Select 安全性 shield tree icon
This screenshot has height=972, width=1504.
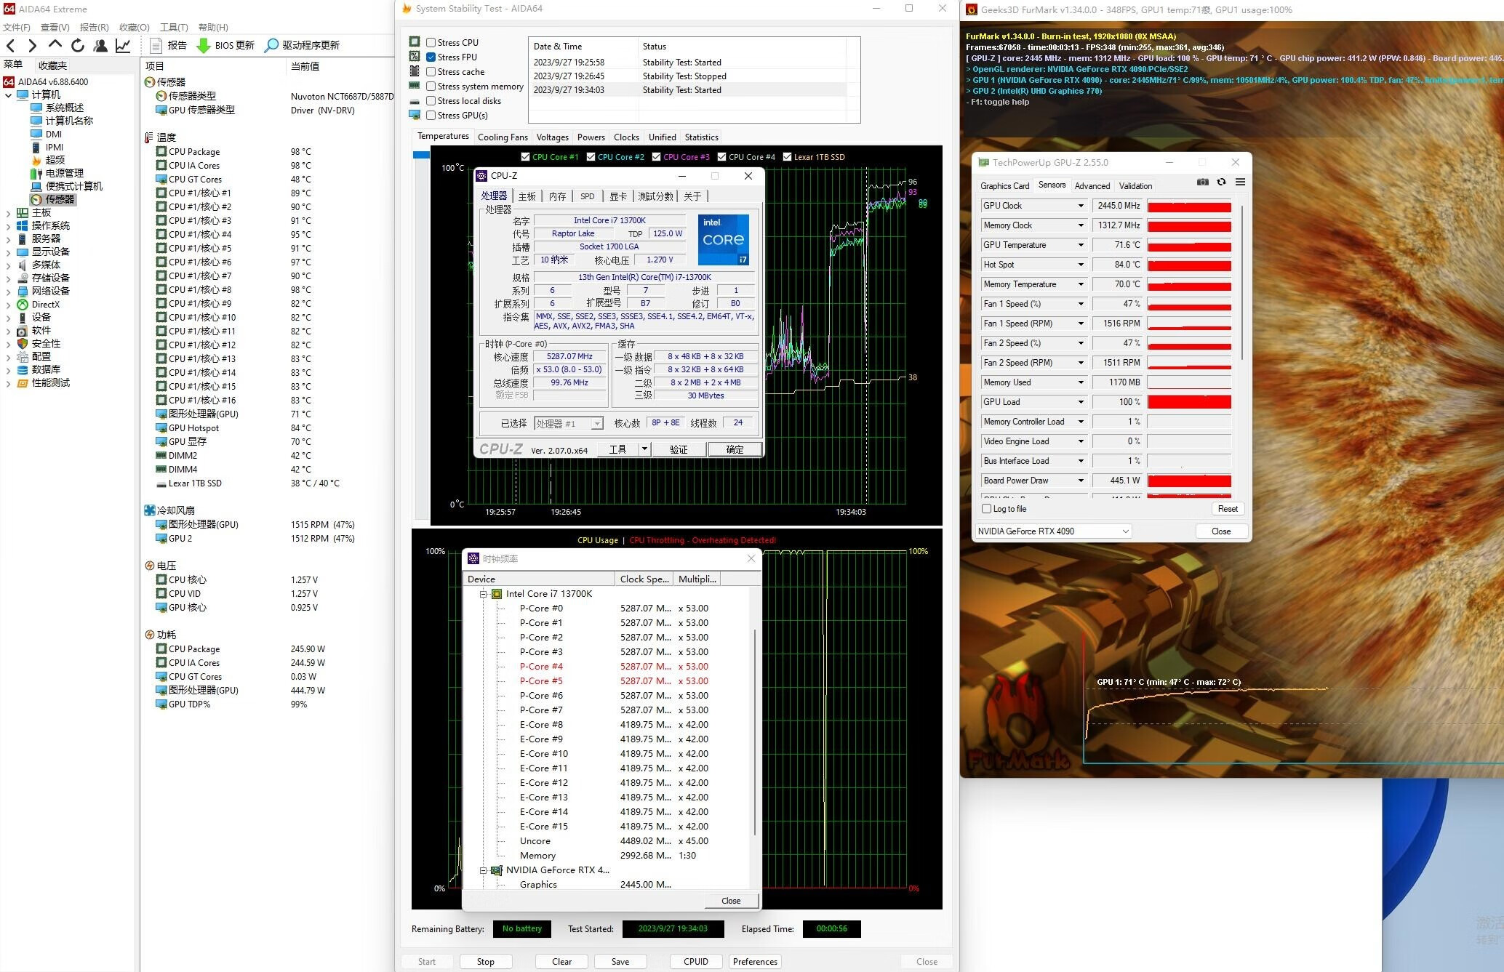[x=23, y=343]
